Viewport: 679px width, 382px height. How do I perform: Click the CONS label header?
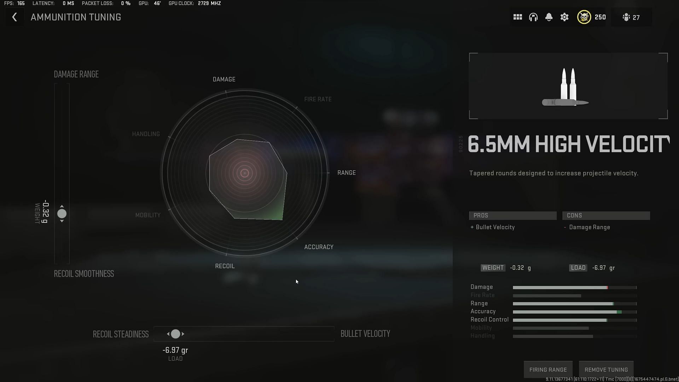[x=605, y=215]
